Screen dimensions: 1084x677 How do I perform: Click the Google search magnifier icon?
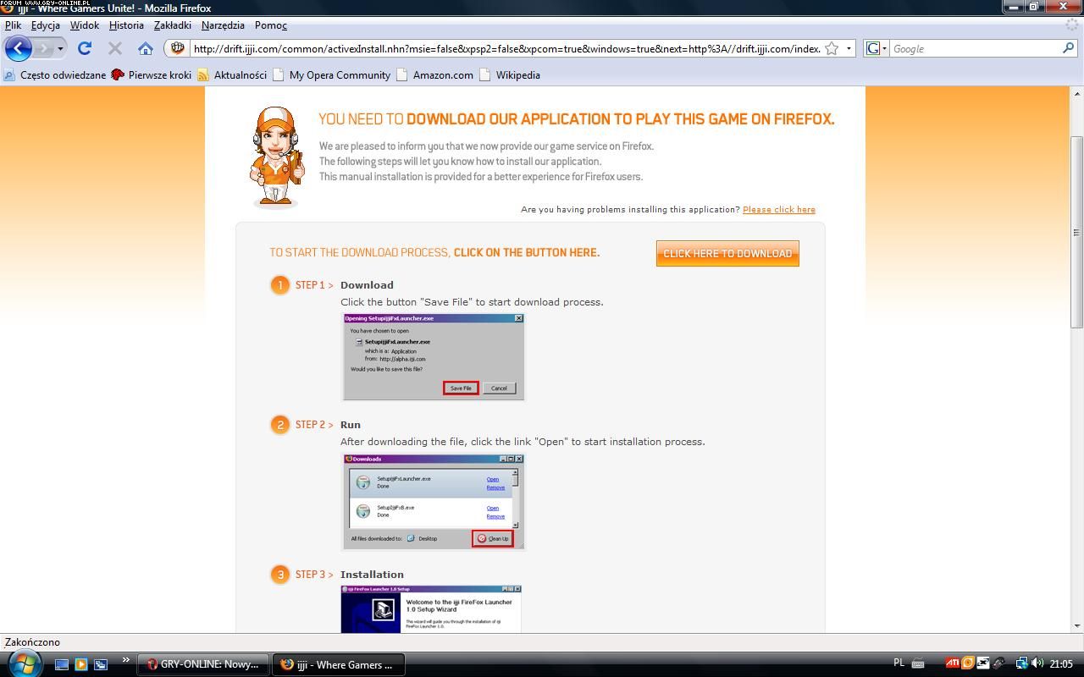pos(1068,48)
